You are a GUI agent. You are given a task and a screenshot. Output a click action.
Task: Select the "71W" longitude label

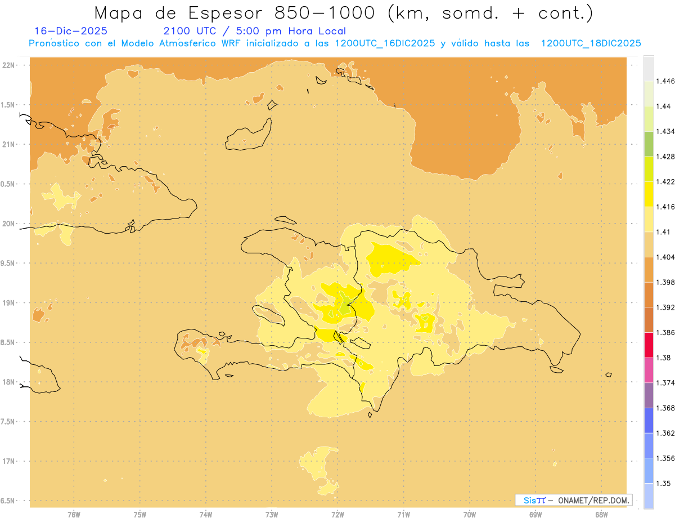[x=403, y=514]
